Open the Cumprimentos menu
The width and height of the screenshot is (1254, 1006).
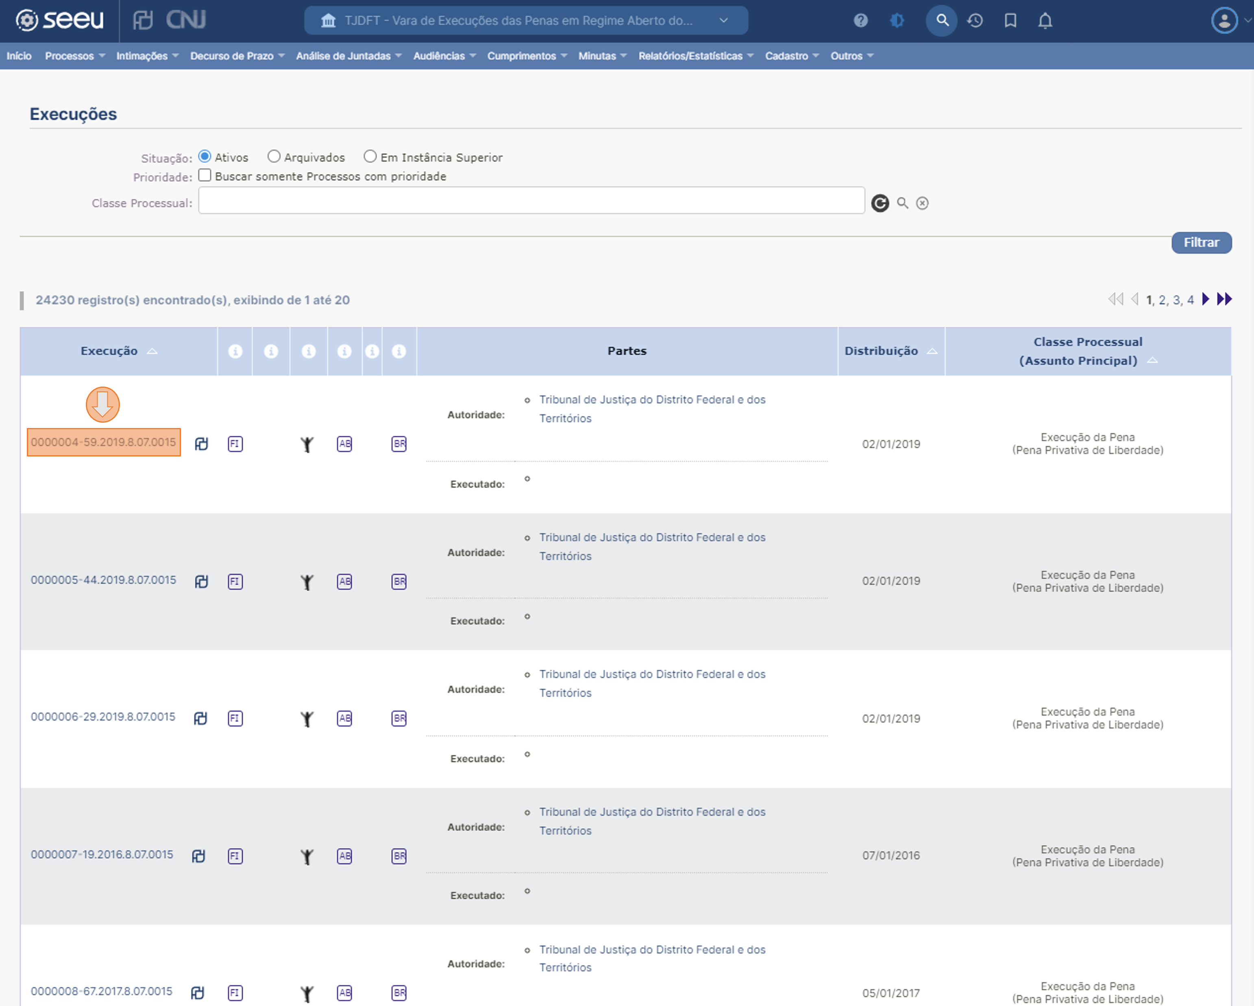(527, 56)
